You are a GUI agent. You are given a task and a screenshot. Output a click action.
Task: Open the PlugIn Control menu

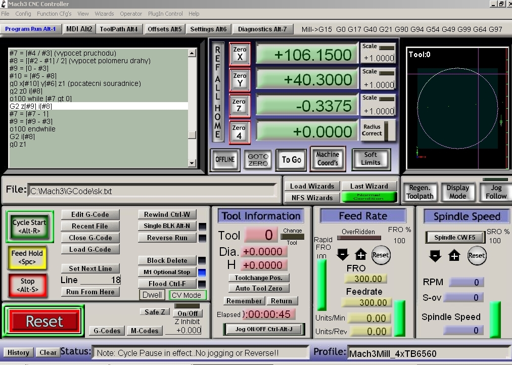coord(165,14)
